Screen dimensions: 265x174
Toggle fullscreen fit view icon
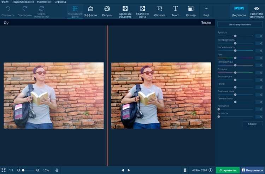[4, 170]
